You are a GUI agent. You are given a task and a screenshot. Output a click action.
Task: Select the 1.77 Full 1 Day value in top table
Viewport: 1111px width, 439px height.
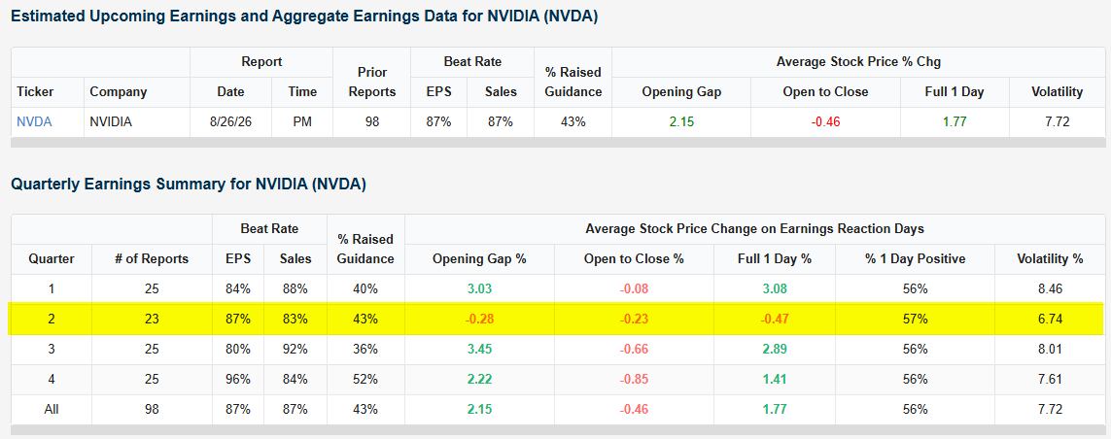[955, 121]
